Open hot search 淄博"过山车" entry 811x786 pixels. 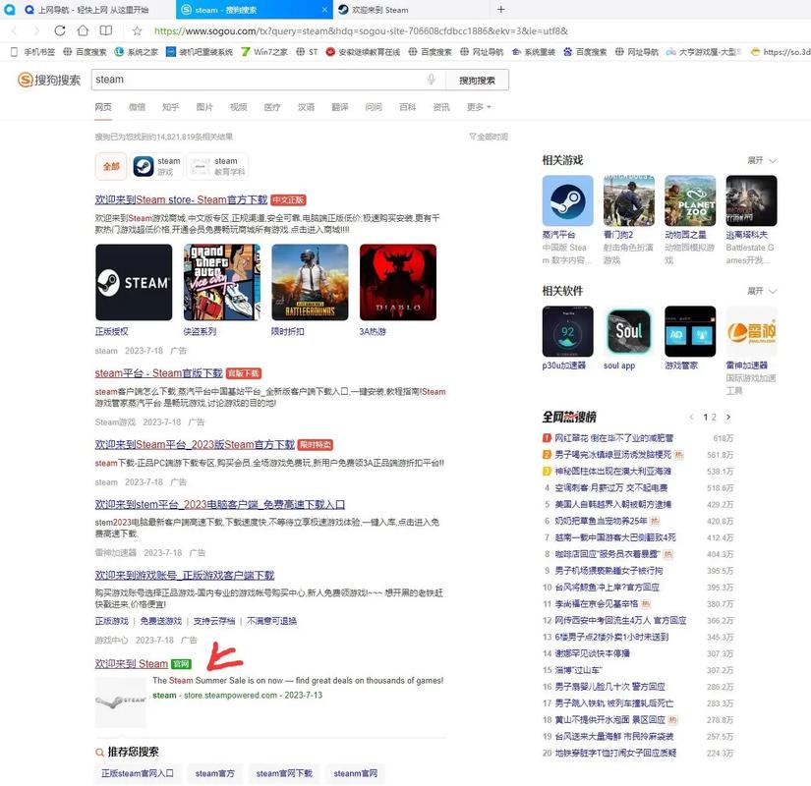pyautogui.click(x=579, y=670)
